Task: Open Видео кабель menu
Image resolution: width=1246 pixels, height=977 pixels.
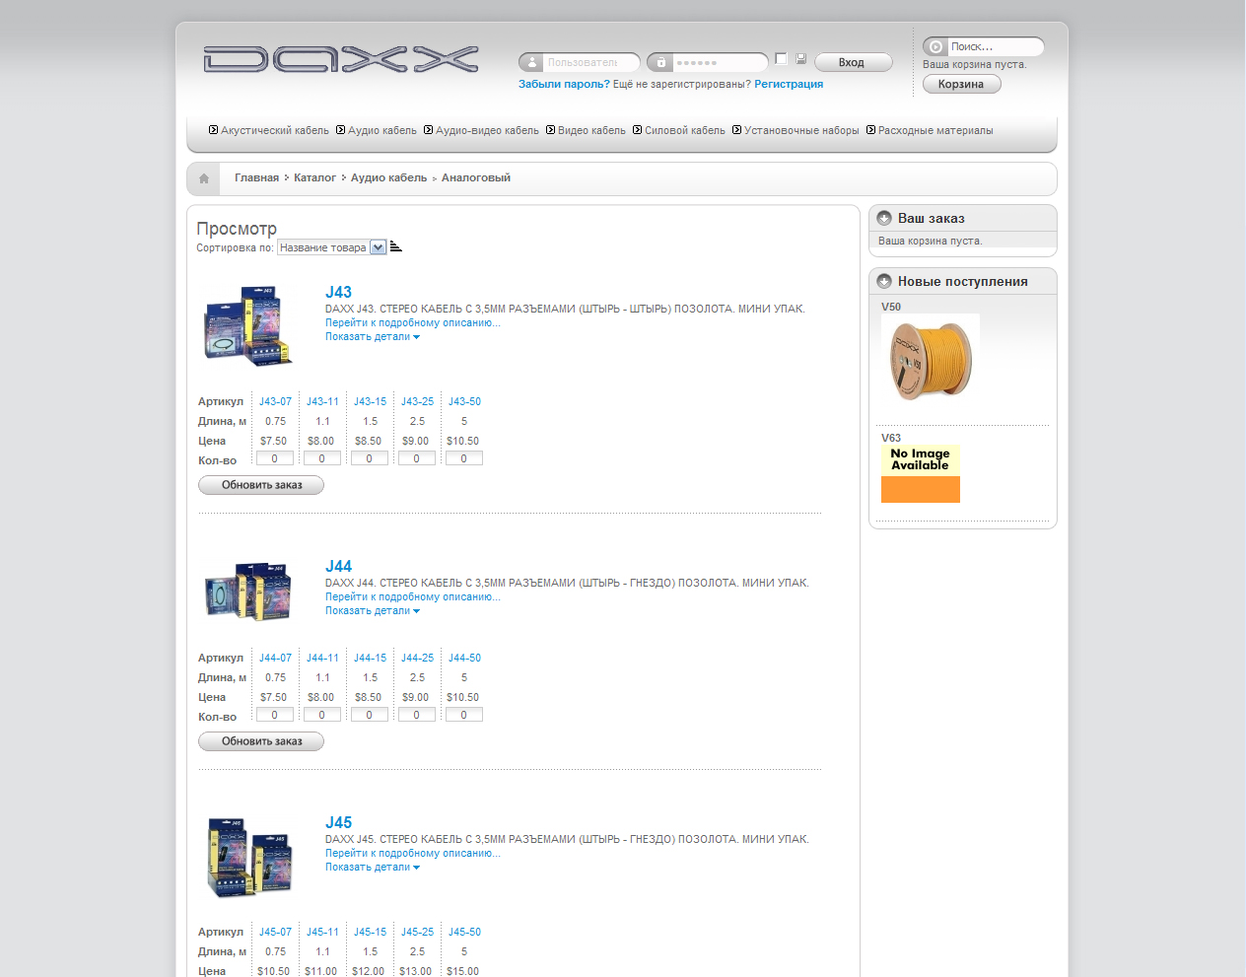Action: (591, 130)
